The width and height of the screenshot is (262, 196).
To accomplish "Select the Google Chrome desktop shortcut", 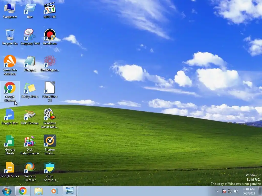I will (10, 92).
